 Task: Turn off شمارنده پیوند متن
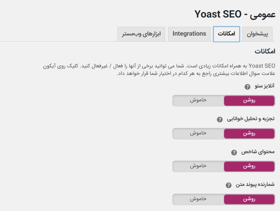198,199
